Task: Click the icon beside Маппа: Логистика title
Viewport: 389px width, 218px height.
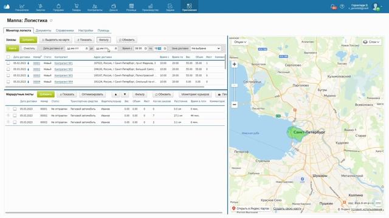Action: point(51,21)
